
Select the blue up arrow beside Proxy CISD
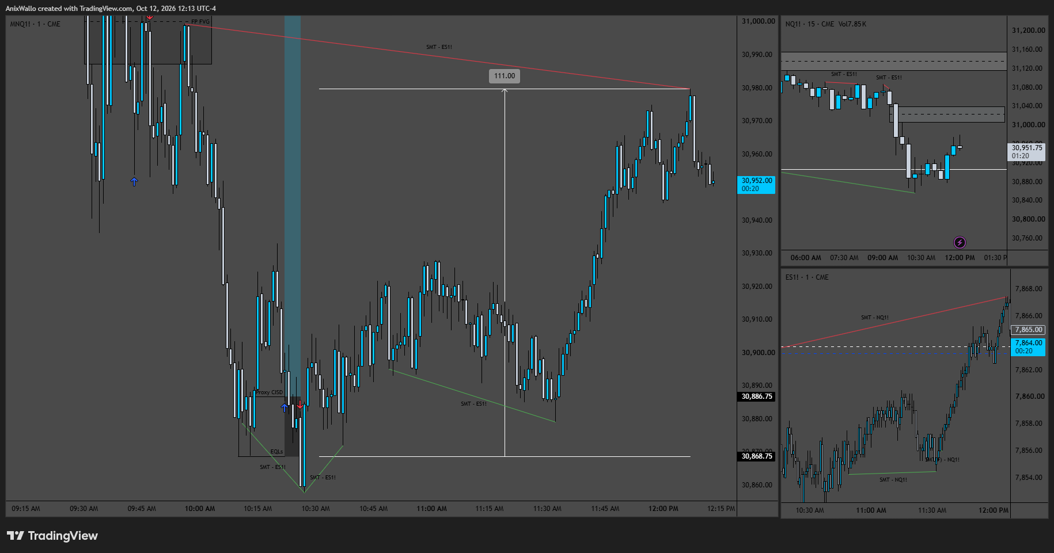285,407
